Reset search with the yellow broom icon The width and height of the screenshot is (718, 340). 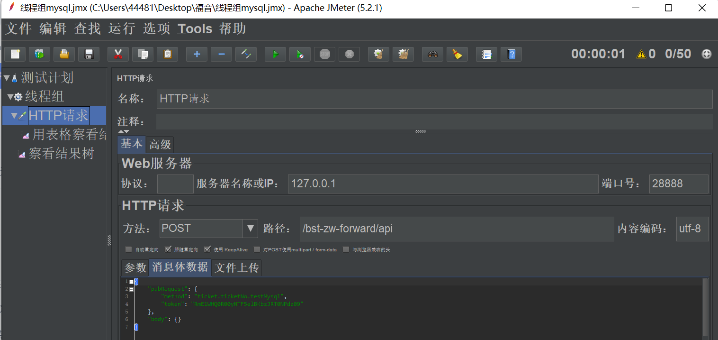(x=457, y=54)
